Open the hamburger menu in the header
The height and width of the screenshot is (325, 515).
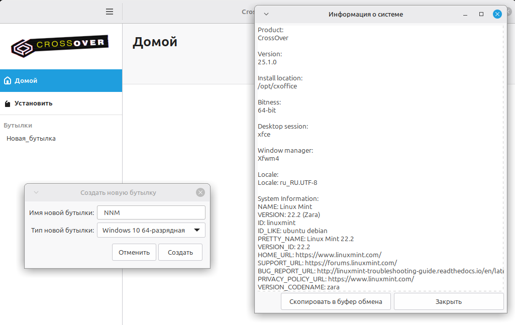(x=110, y=12)
